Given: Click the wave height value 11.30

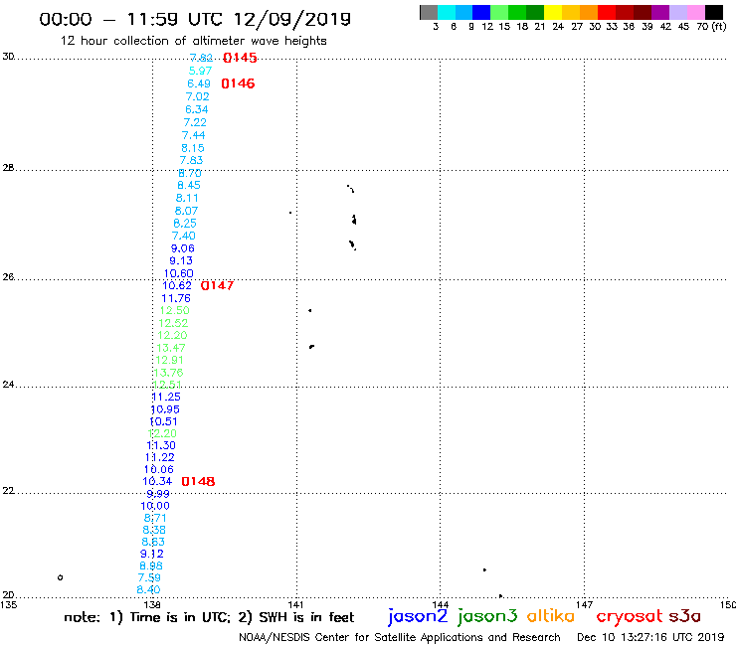Looking at the screenshot, I should pyautogui.click(x=161, y=445).
